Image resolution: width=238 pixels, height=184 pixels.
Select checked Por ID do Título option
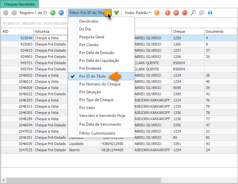[x=101, y=76]
